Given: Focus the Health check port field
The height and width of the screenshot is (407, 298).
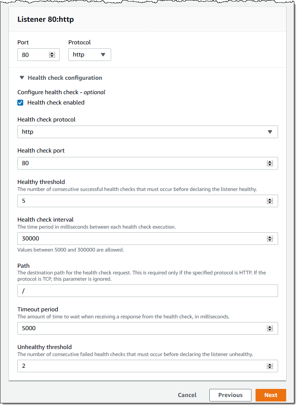Looking at the screenshot, I should pyautogui.click(x=140, y=163).
